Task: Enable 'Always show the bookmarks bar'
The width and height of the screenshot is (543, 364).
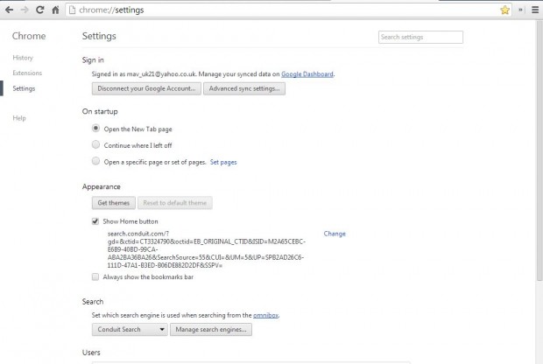Action: point(95,276)
